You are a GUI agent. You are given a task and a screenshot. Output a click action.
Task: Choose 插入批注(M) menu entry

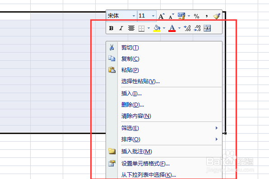coord(164,151)
